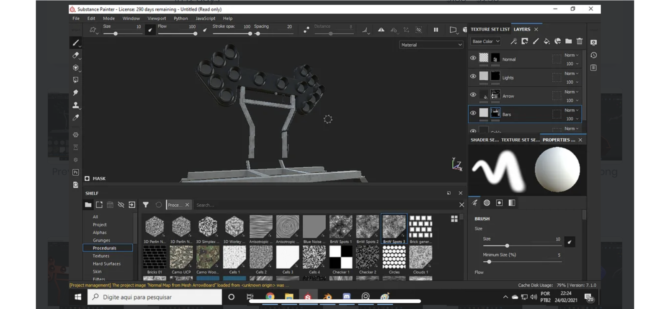
Task: Open the Base Color channel dropdown
Action: pos(486,41)
